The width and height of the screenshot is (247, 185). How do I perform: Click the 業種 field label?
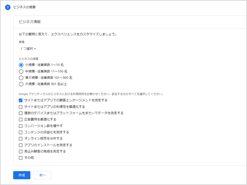pos(22,42)
